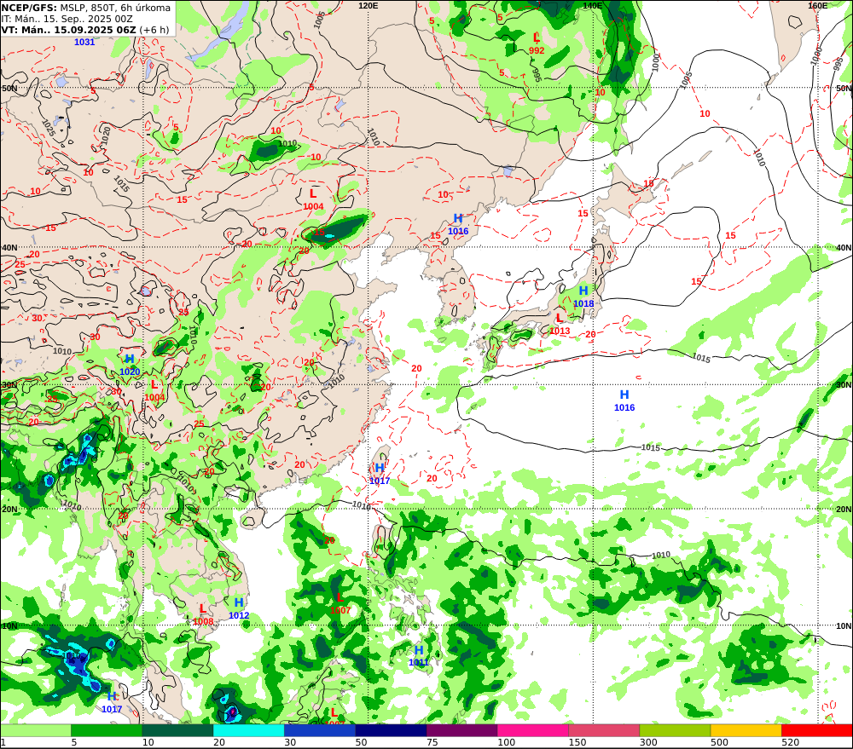Click the H 1020 high pressure marker
Screen dimensions: 853x749
click(130, 366)
